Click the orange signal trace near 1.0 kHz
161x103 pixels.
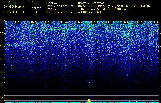click(9, 45)
